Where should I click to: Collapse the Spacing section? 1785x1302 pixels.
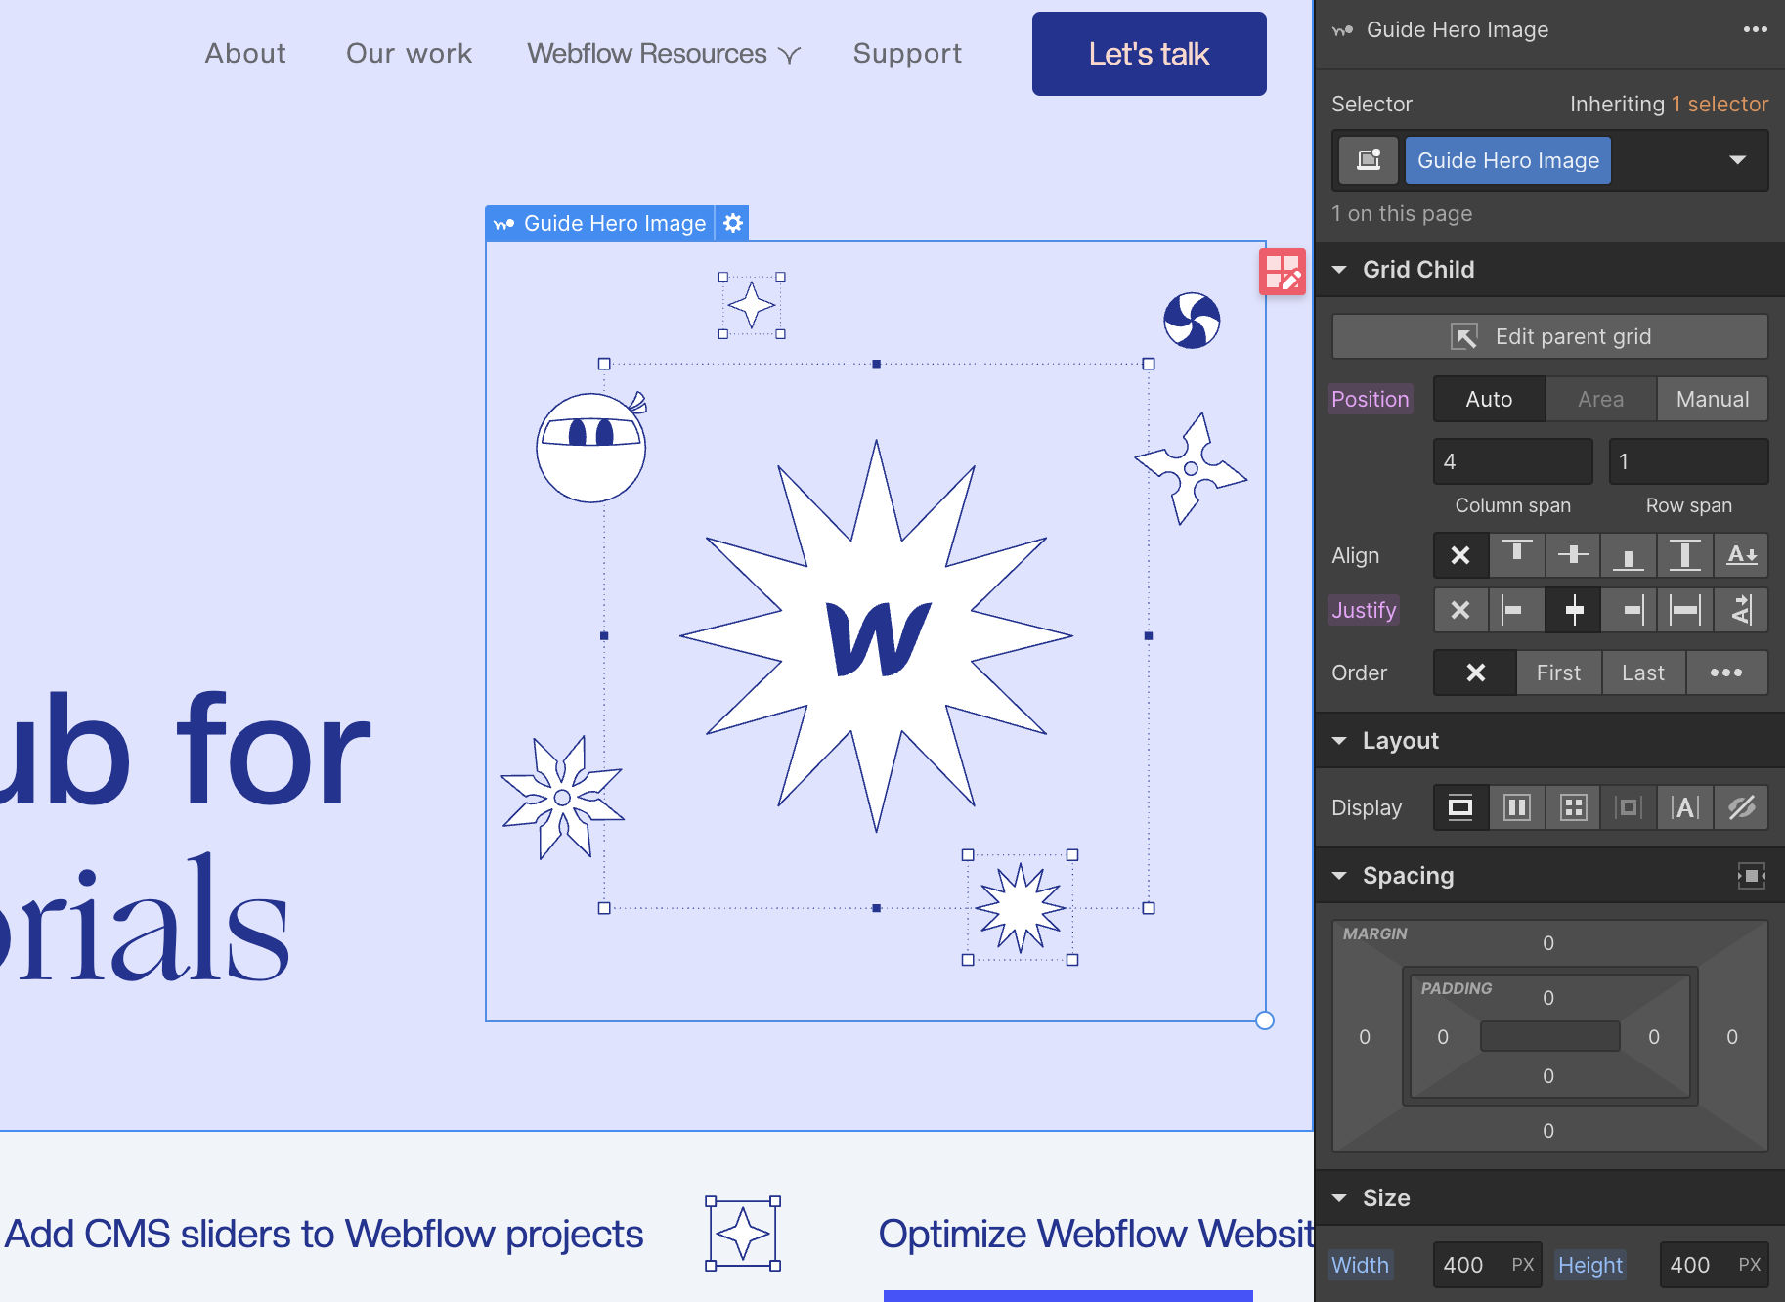coord(1340,876)
